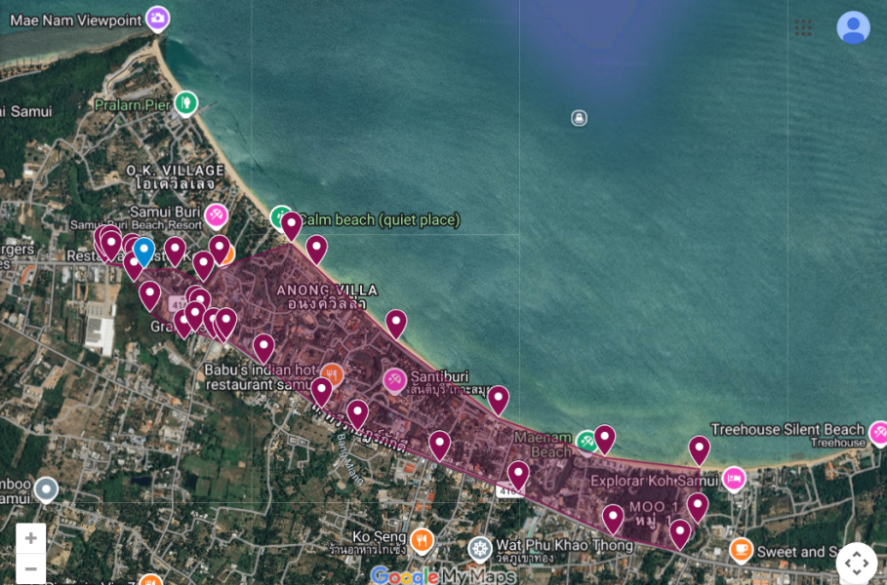
Task: Open the Google account profile avatar
Action: (853, 27)
